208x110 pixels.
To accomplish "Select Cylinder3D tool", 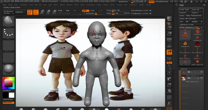I will coord(197,33).
